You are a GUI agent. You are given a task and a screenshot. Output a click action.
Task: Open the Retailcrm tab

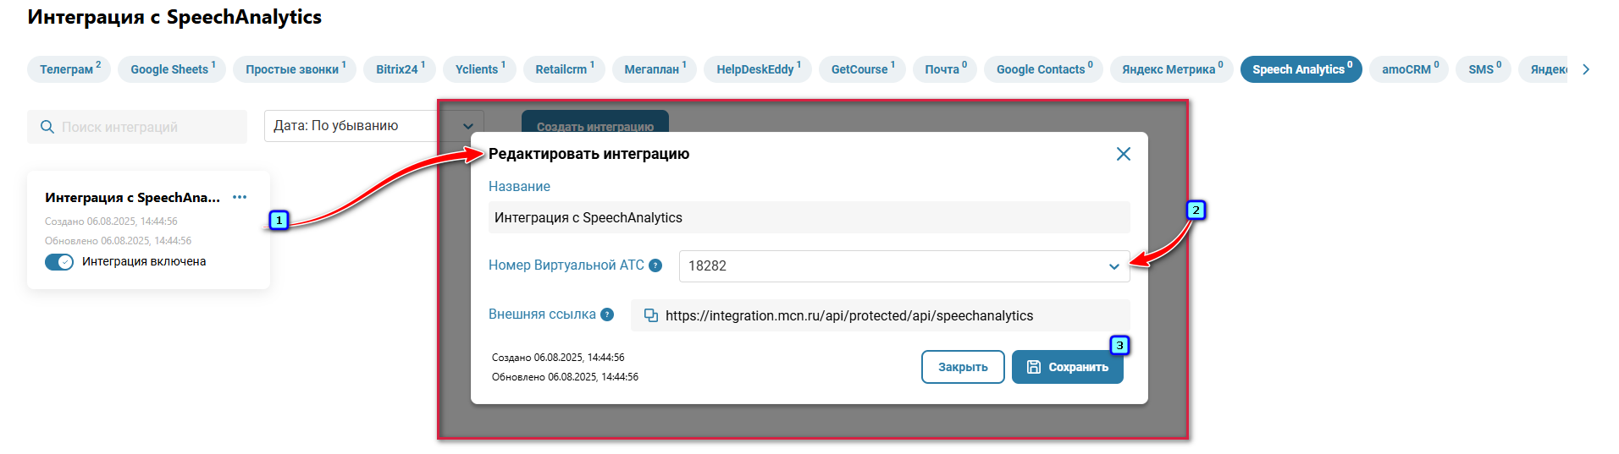click(564, 69)
